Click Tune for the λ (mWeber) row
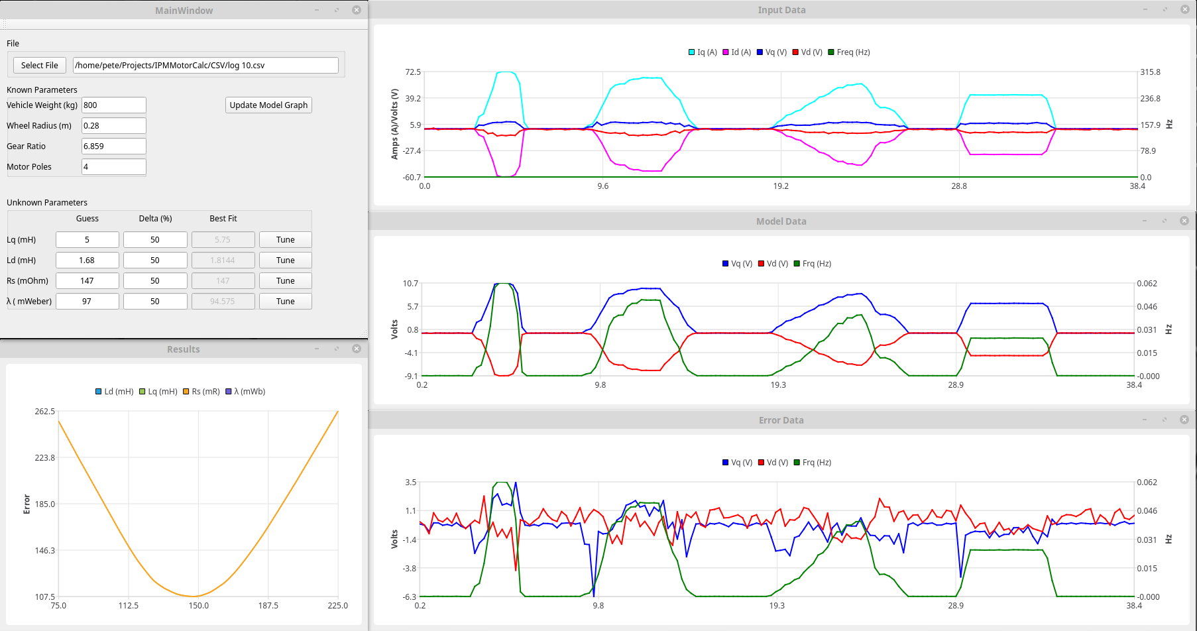1197x631 pixels. point(285,302)
